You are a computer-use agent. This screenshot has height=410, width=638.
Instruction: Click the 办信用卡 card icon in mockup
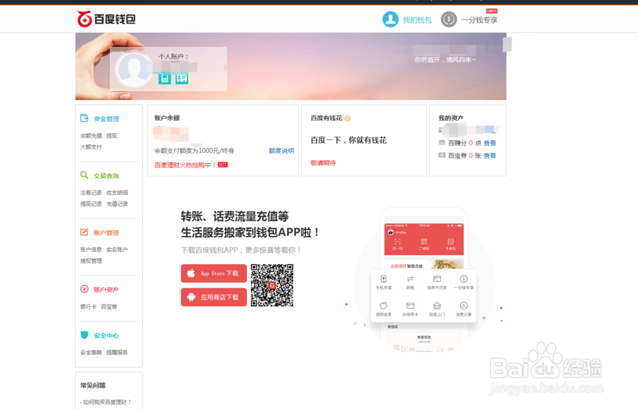point(410,306)
